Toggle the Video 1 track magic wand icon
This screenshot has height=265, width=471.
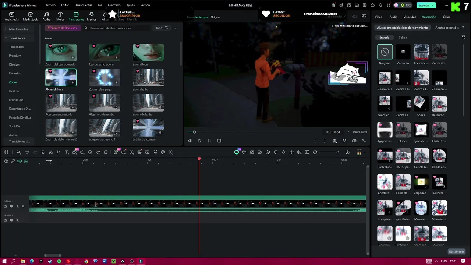point(17,206)
